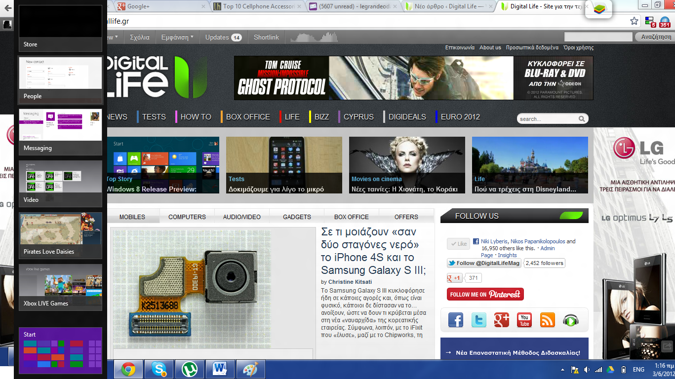The image size is (675, 379).
Task: Open the YouTube social icon
Action: point(524,320)
